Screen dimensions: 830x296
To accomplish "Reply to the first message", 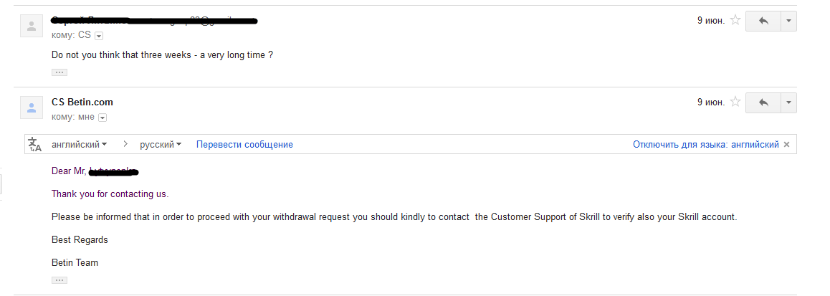I will [x=763, y=22].
